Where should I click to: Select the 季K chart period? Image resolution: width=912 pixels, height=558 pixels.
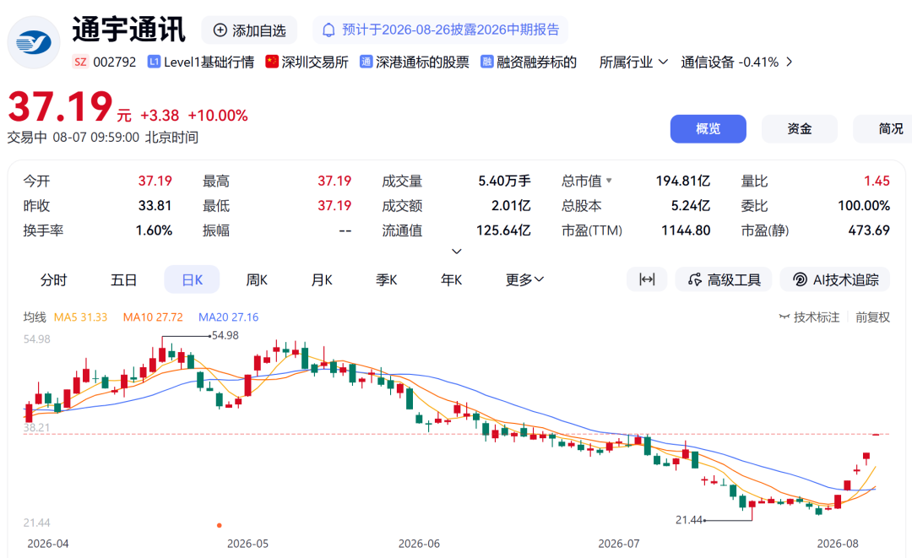(386, 280)
